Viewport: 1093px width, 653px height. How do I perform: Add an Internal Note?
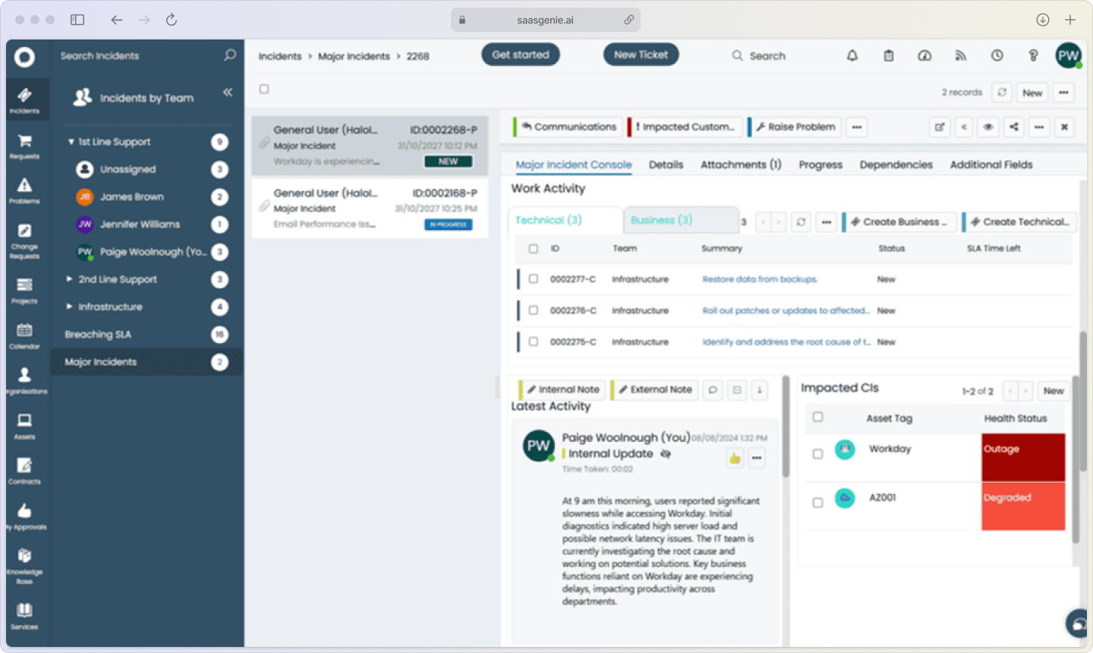point(562,390)
